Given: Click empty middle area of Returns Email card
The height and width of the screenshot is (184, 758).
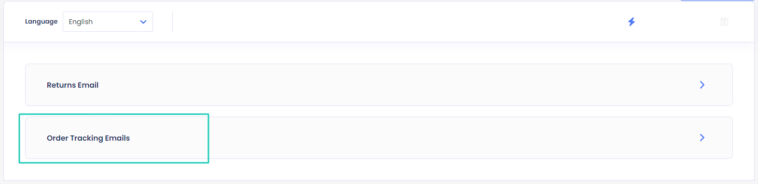Looking at the screenshot, I should pos(386,85).
